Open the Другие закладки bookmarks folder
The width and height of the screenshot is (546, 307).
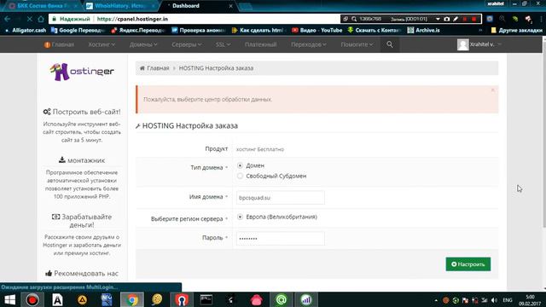point(516,31)
